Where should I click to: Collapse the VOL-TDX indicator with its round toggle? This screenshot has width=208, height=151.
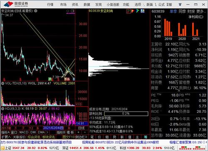pos(2,83)
